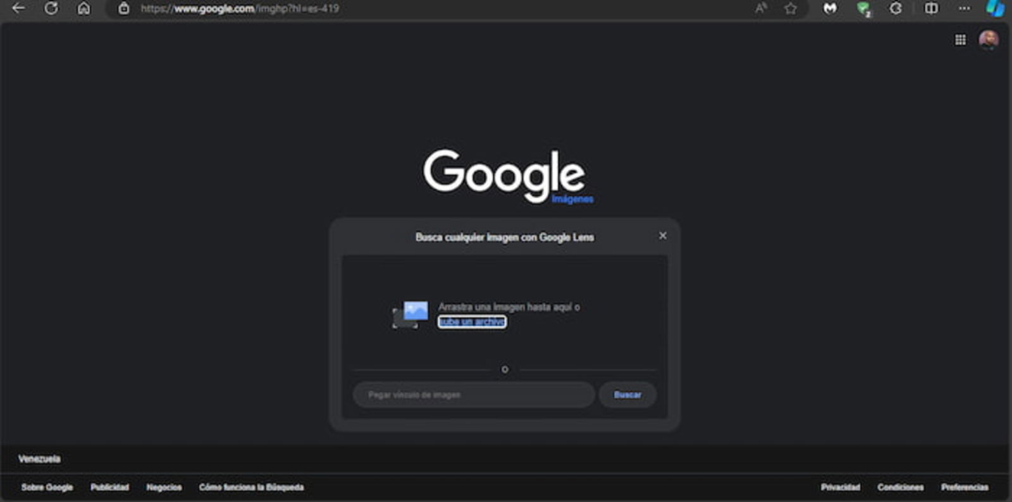Launch the Copilot sidebar icon
Viewport: 1012px width, 502px height.
tap(996, 8)
